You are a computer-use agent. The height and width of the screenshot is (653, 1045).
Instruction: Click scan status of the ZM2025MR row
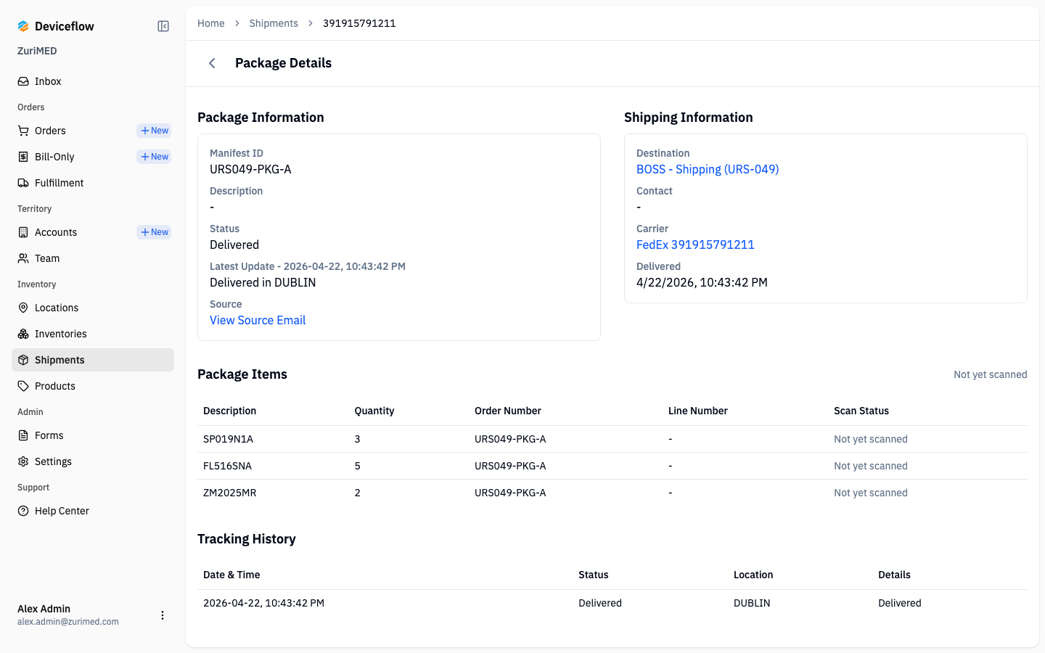pos(871,493)
